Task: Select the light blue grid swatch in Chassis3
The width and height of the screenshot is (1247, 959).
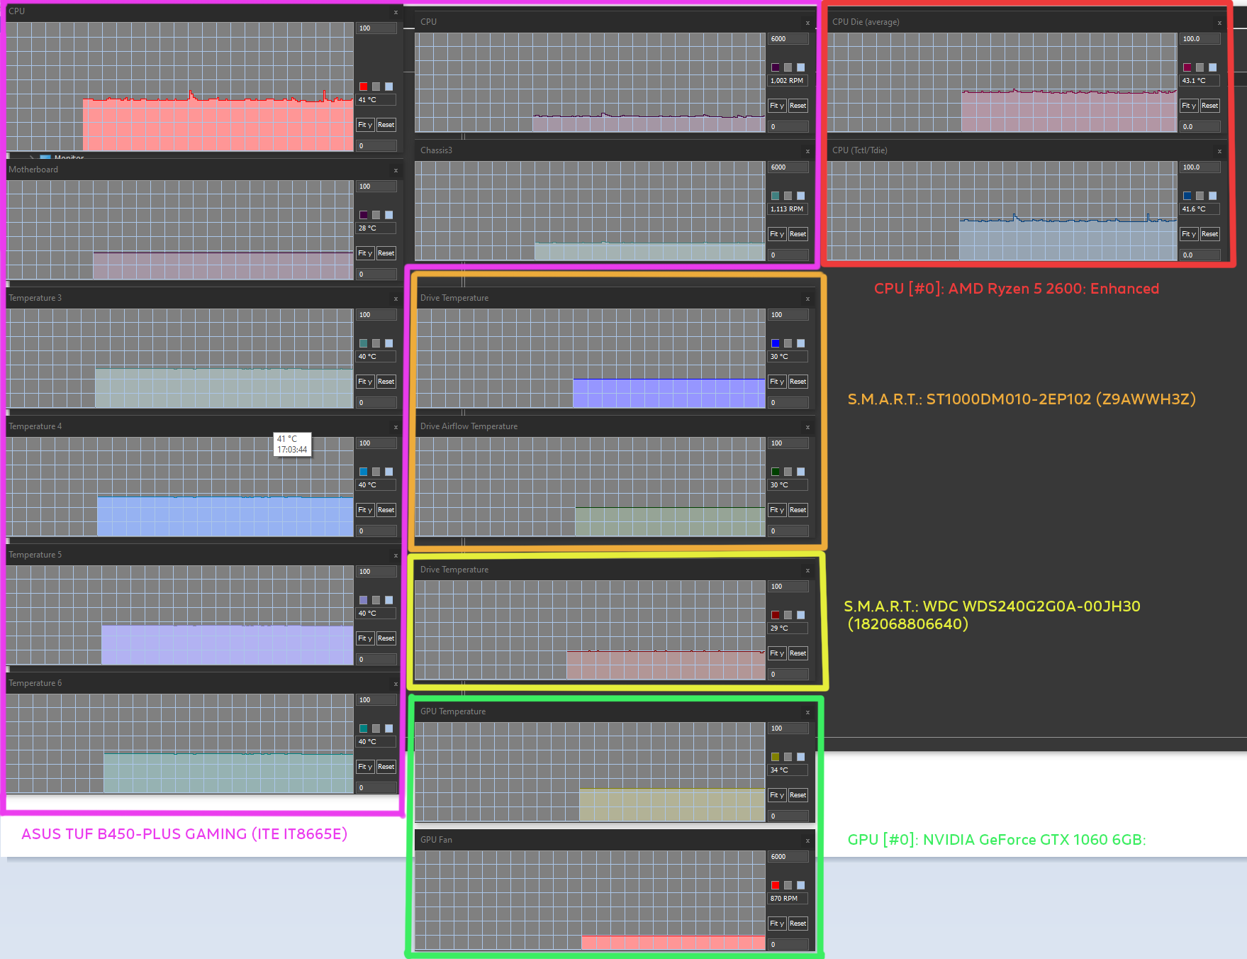Action: (800, 196)
